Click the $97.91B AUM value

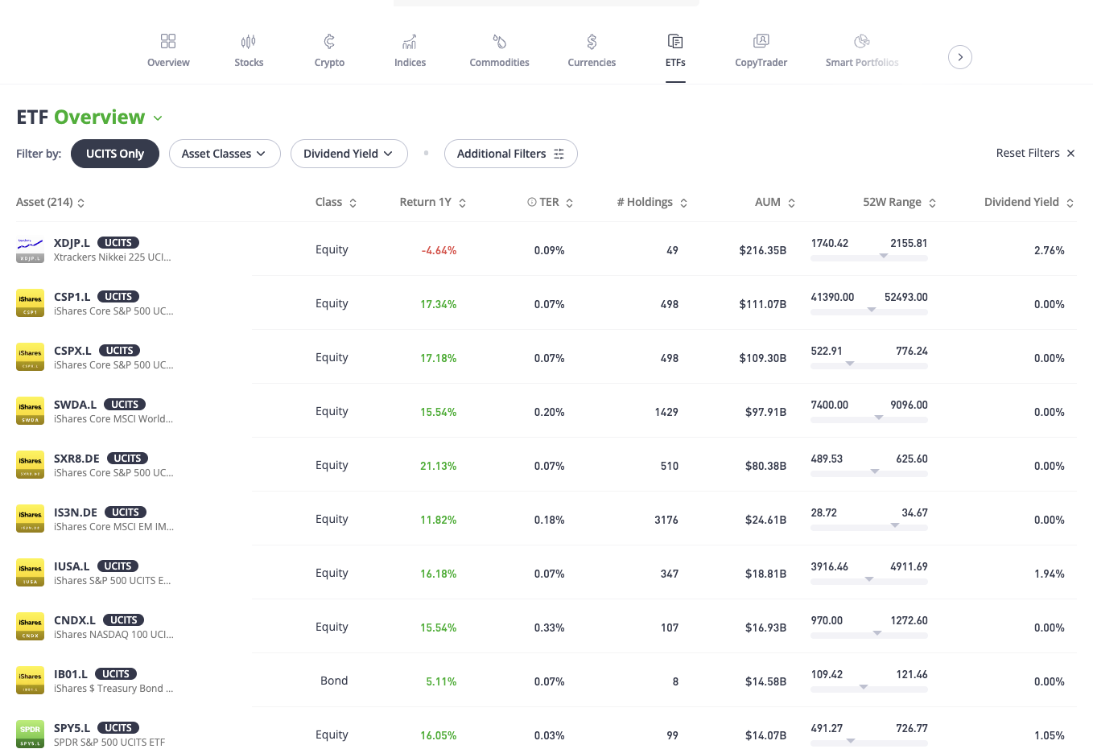pos(766,412)
